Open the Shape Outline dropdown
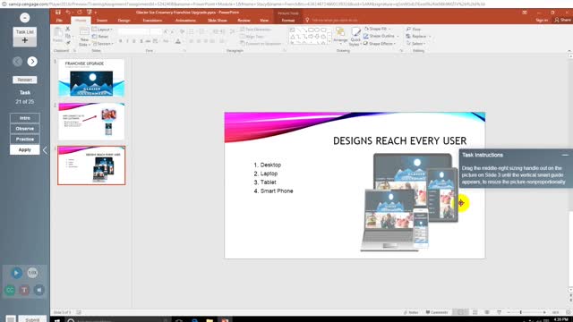573x322 pixels. (x=381, y=36)
